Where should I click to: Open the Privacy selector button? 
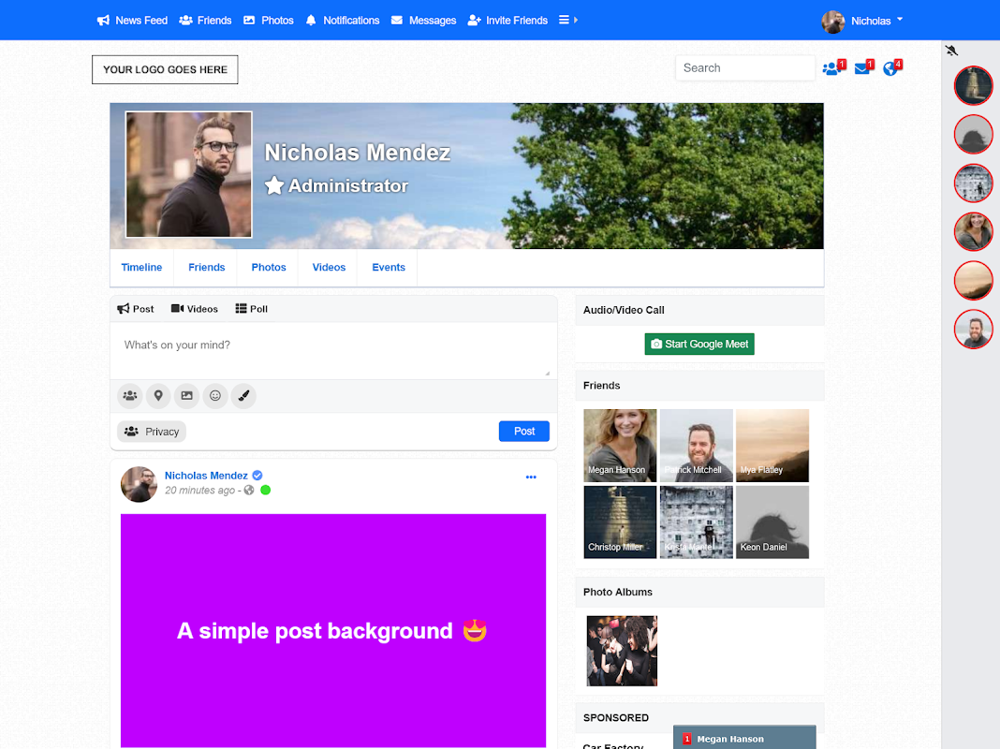pyautogui.click(x=152, y=432)
